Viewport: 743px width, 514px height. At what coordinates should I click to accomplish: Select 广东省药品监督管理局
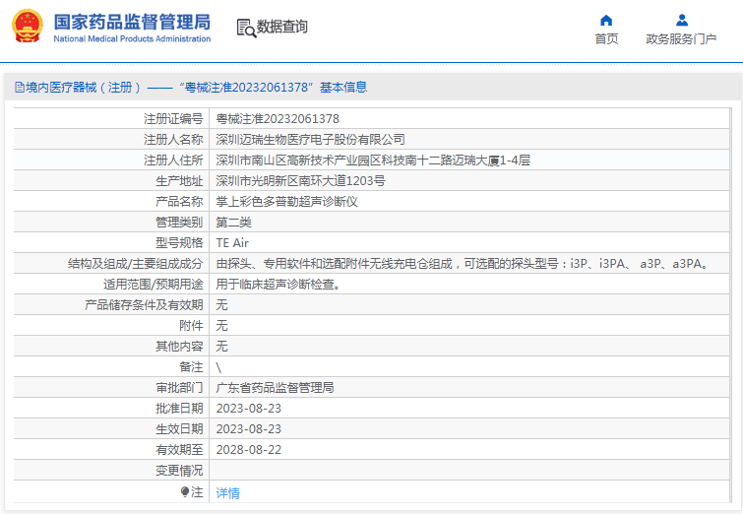275,387
